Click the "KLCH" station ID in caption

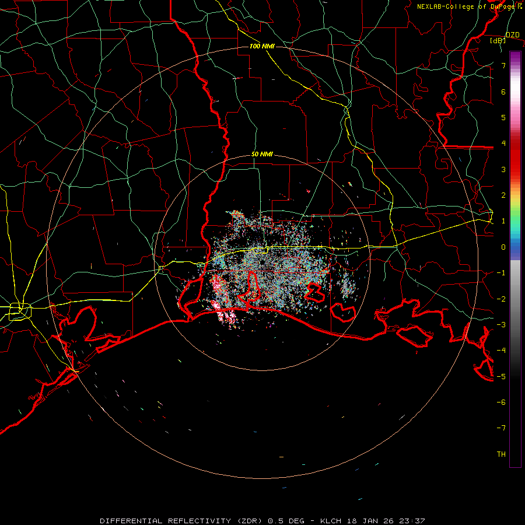pyautogui.click(x=331, y=521)
